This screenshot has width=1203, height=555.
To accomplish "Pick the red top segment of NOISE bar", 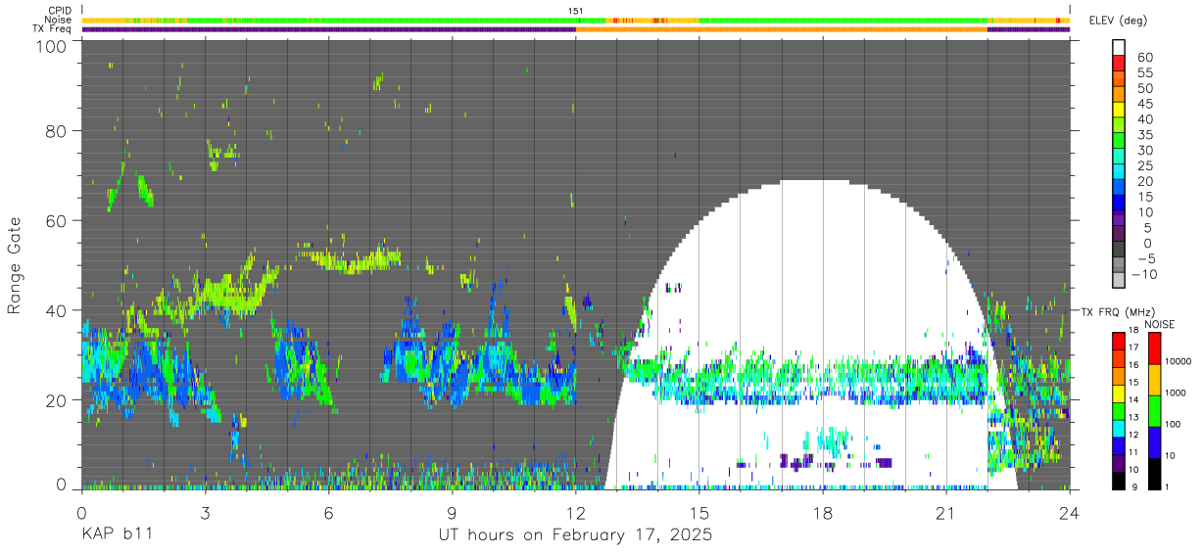I will click(x=1155, y=347).
